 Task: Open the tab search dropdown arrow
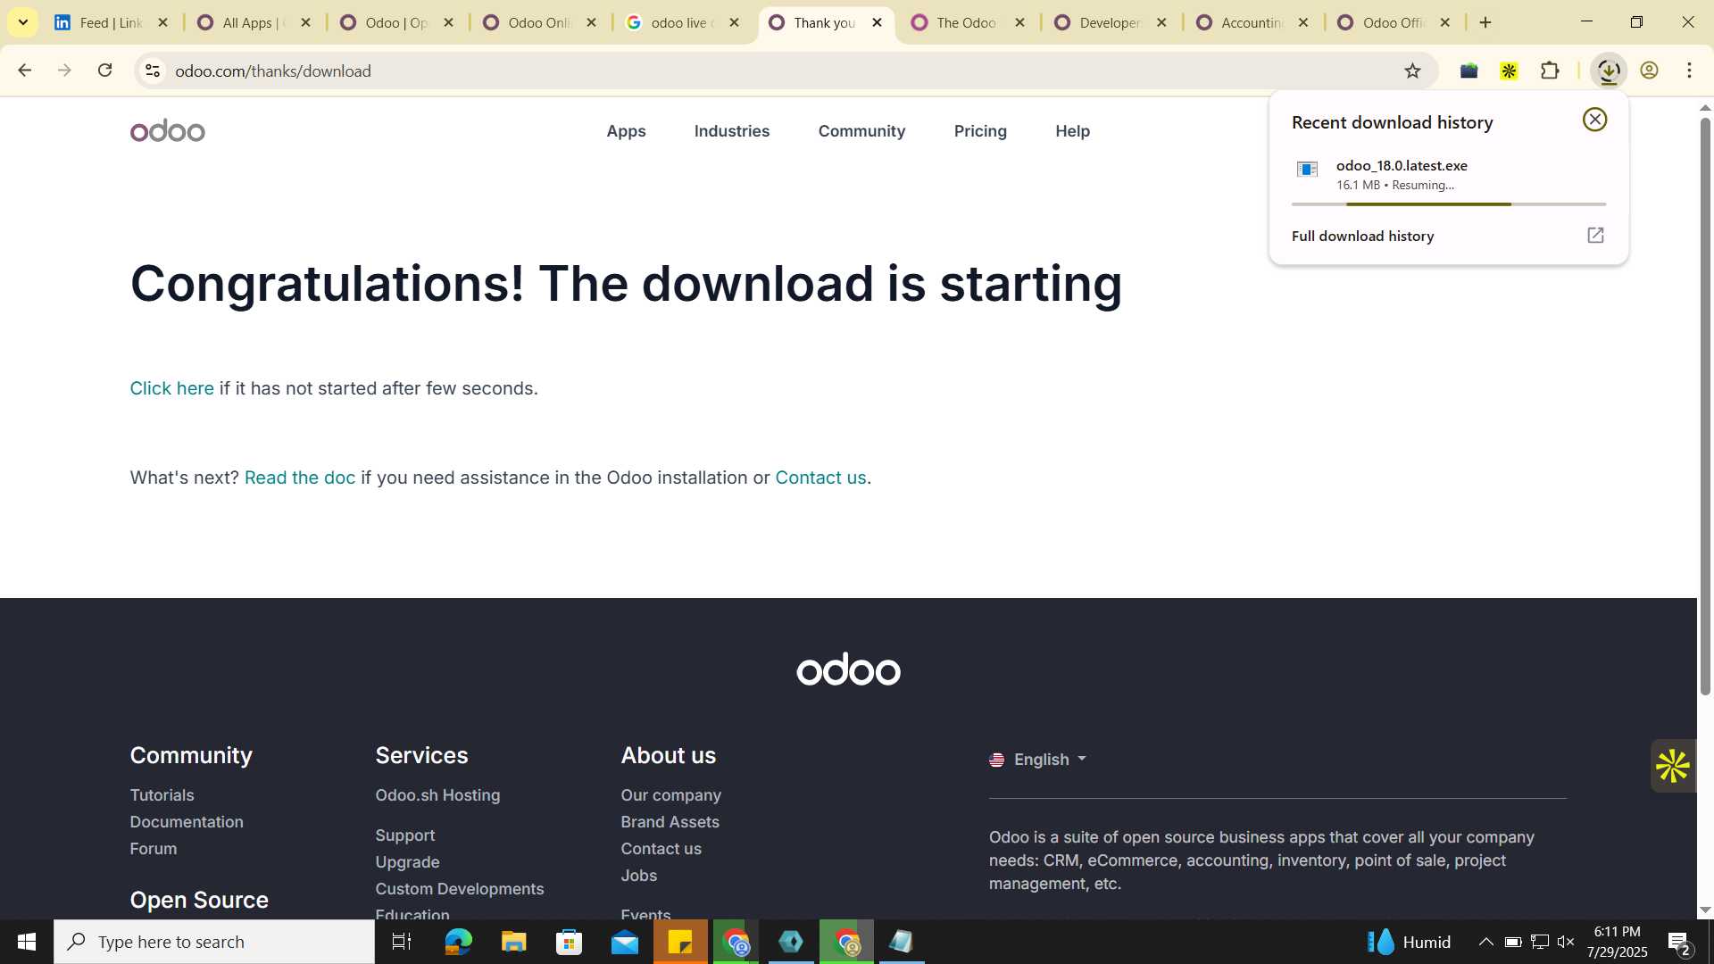pos(23,22)
